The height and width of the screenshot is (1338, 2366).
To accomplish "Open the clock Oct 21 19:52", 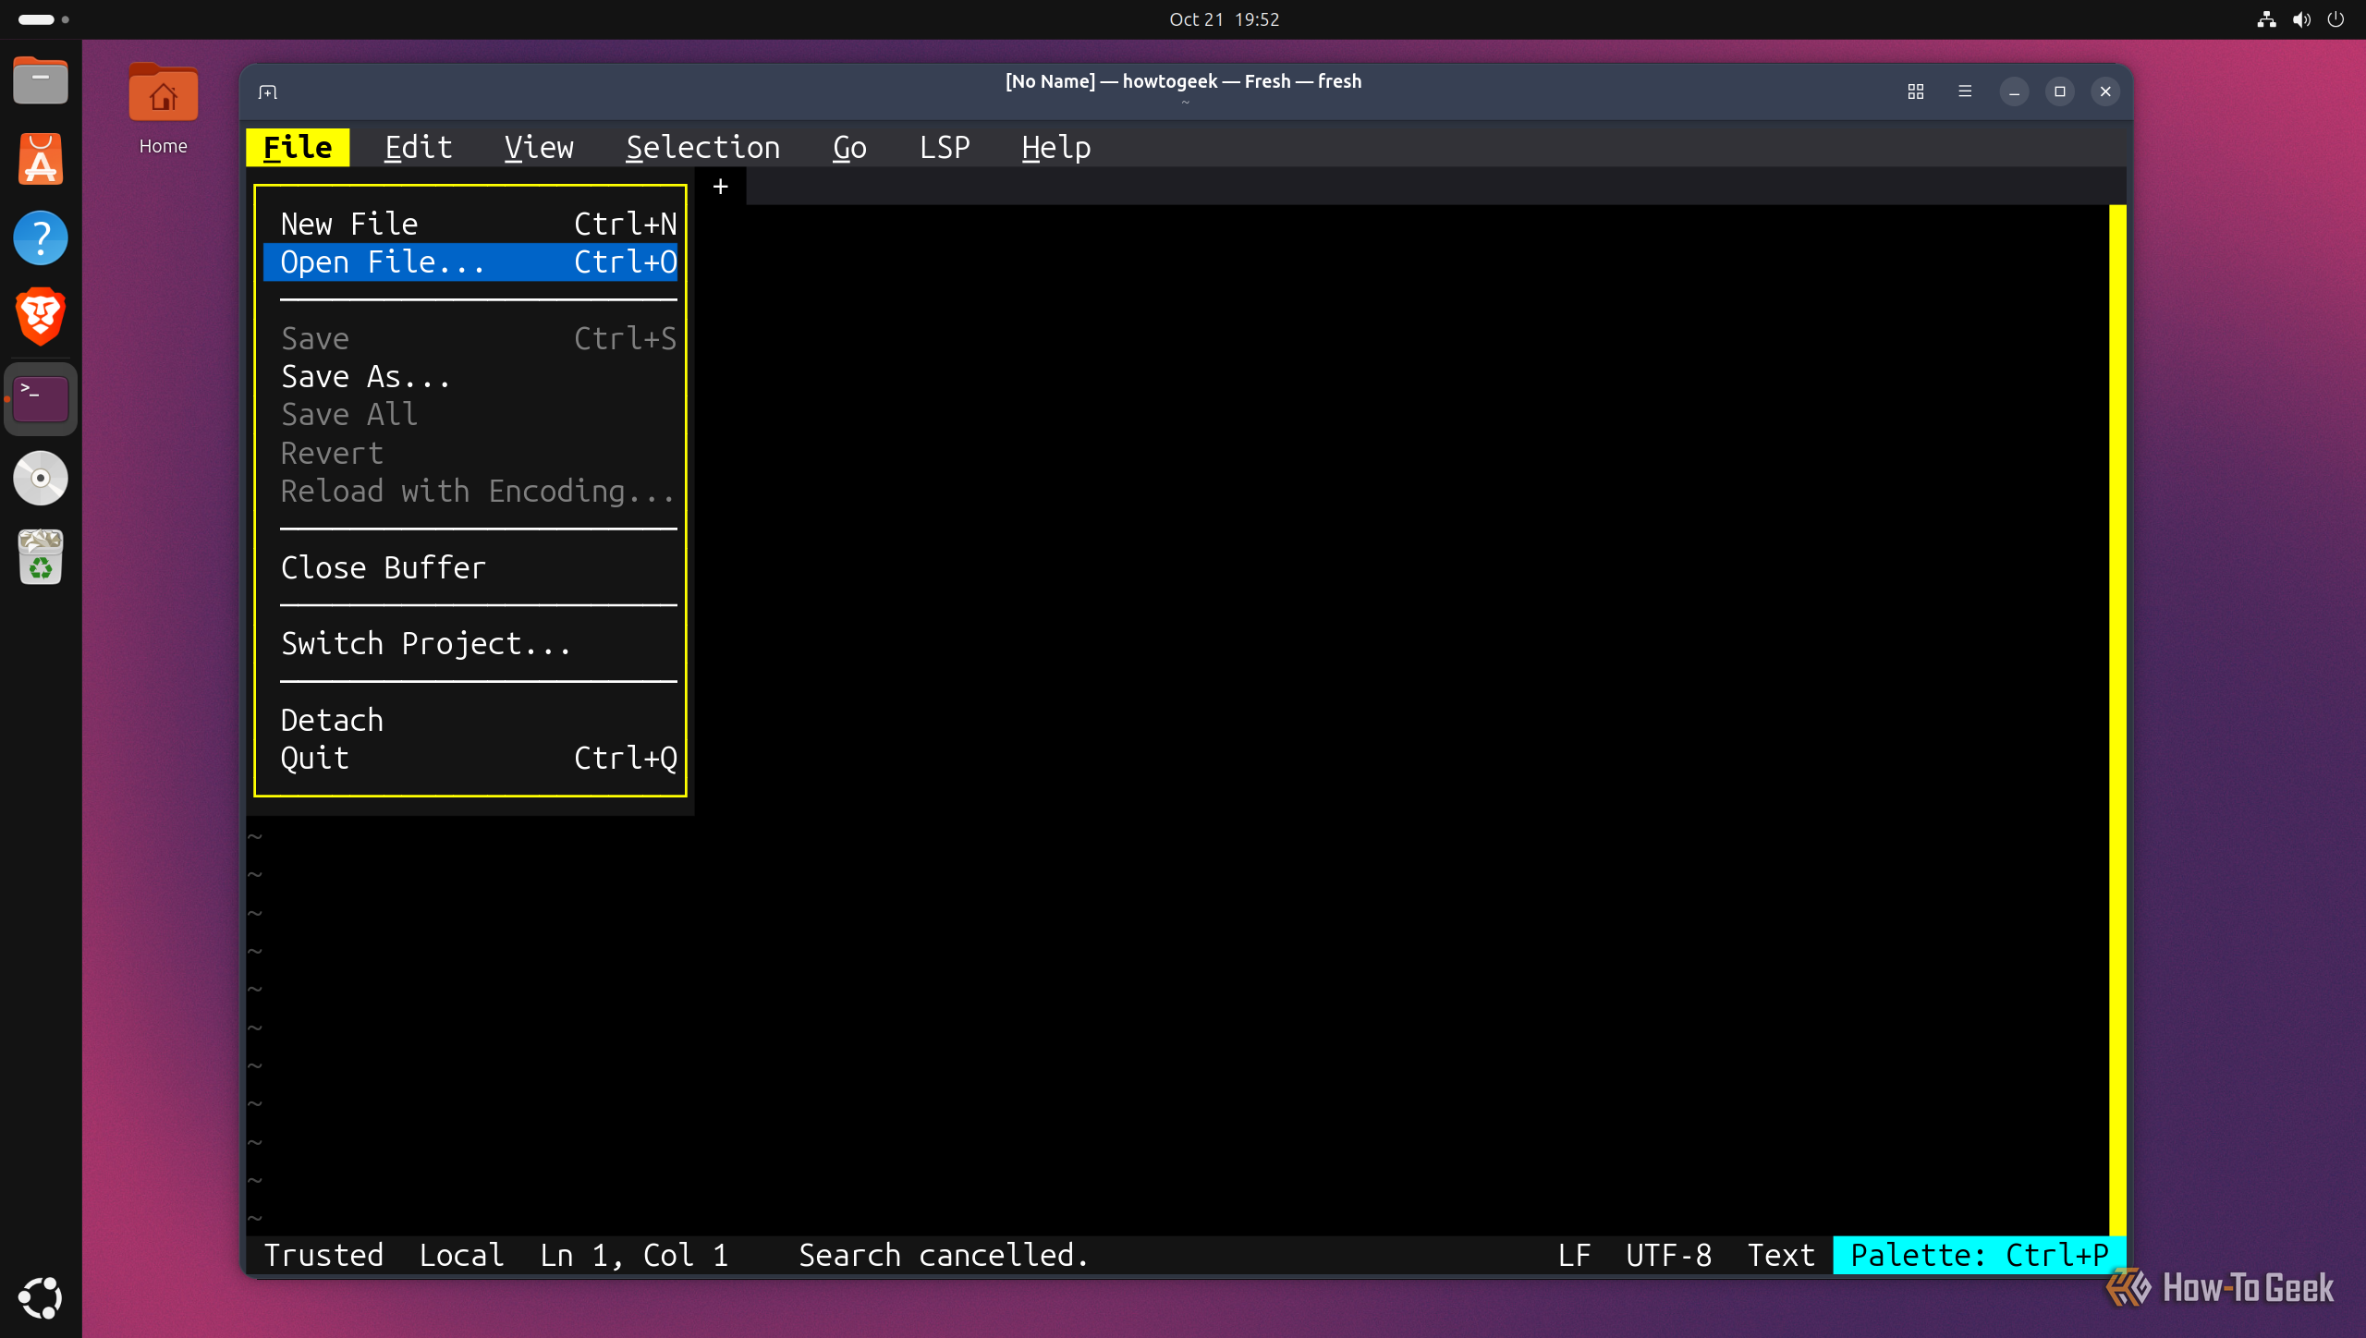I will 1224,19.
